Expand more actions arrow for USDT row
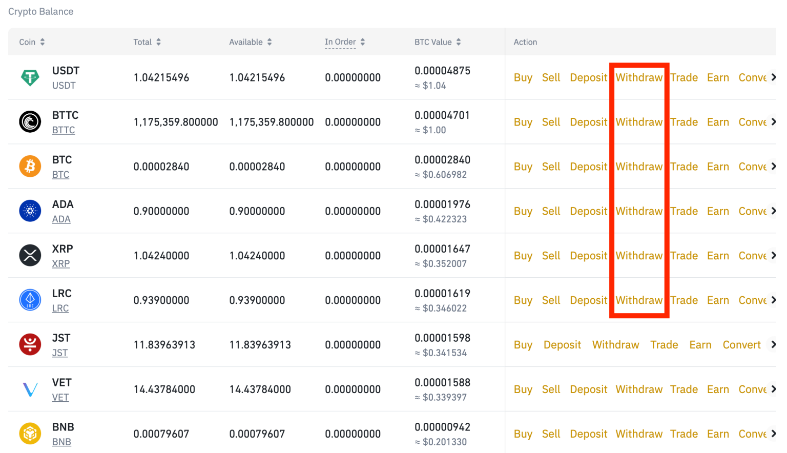 click(774, 77)
